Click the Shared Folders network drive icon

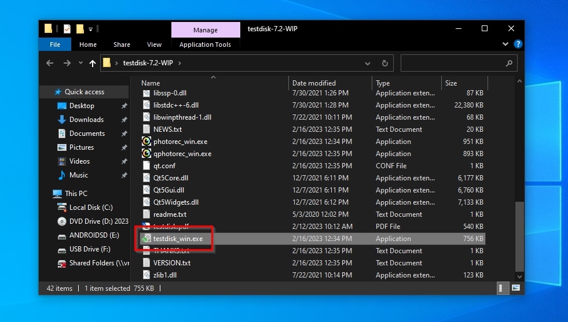click(62, 264)
